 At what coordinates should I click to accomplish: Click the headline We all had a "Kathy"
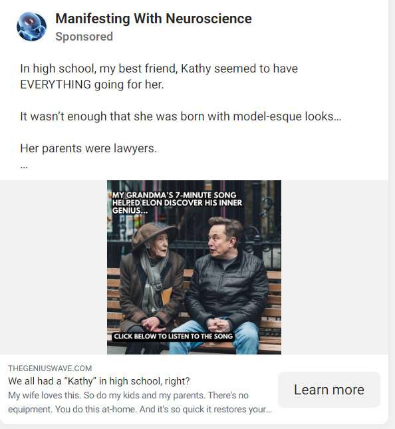click(98, 381)
